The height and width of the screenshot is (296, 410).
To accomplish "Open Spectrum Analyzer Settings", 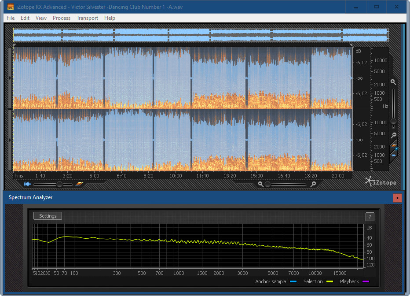I will pos(48,216).
